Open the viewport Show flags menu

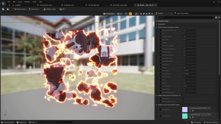click(126, 14)
